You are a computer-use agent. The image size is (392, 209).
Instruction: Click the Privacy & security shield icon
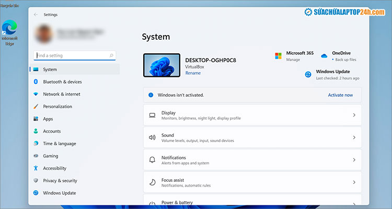pos(36,180)
